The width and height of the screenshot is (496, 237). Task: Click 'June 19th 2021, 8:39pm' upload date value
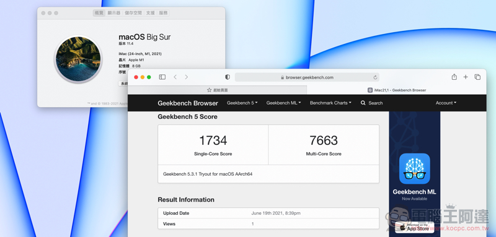pyautogui.click(x=276, y=213)
